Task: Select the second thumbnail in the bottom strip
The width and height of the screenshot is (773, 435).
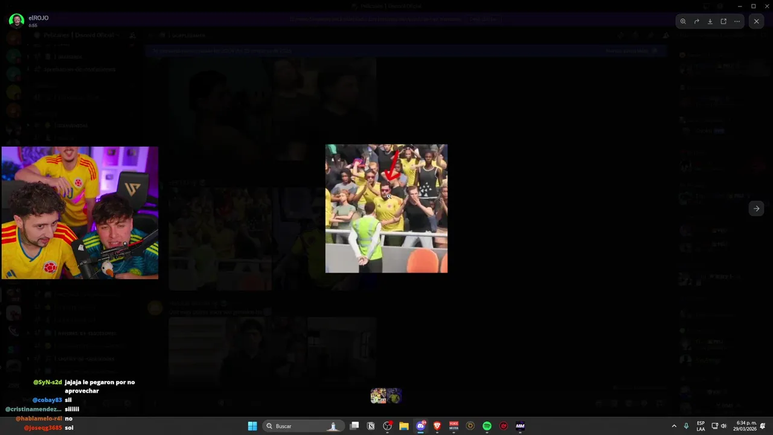Action: pyautogui.click(x=394, y=396)
